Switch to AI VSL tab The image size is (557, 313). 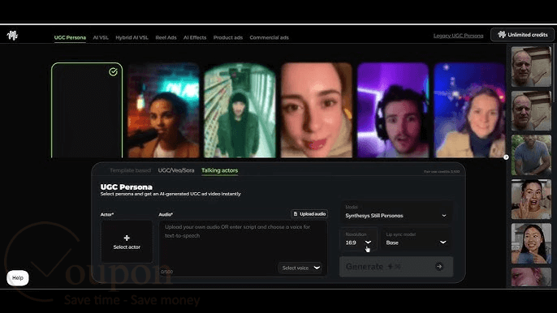click(101, 37)
